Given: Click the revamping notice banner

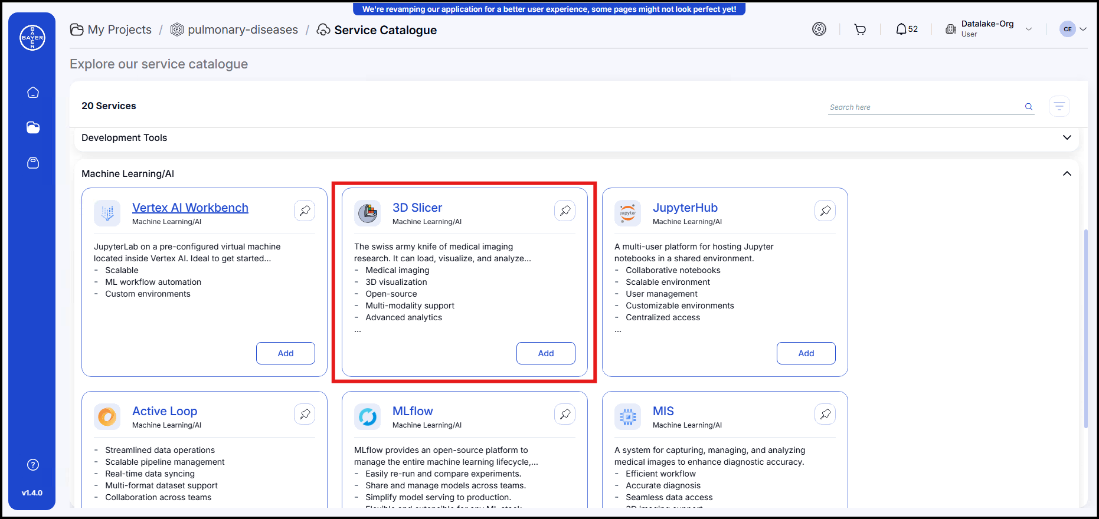Looking at the screenshot, I should [549, 9].
